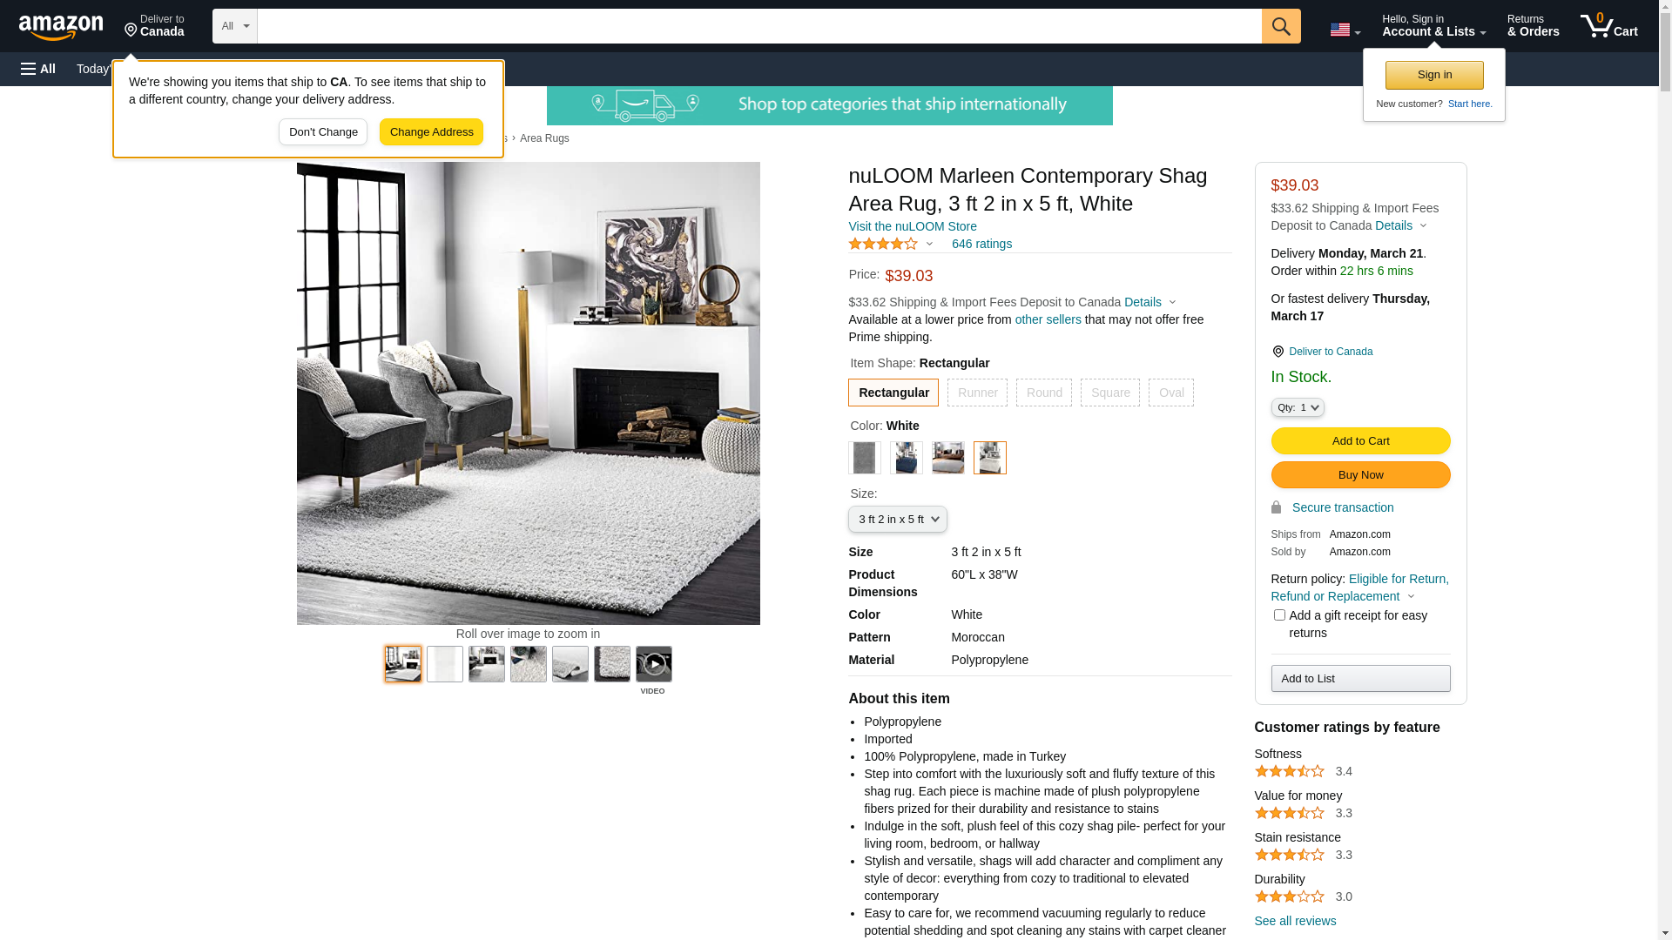The width and height of the screenshot is (1672, 940).
Task: Open the Qty quantity dropdown
Action: pyautogui.click(x=1298, y=407)
